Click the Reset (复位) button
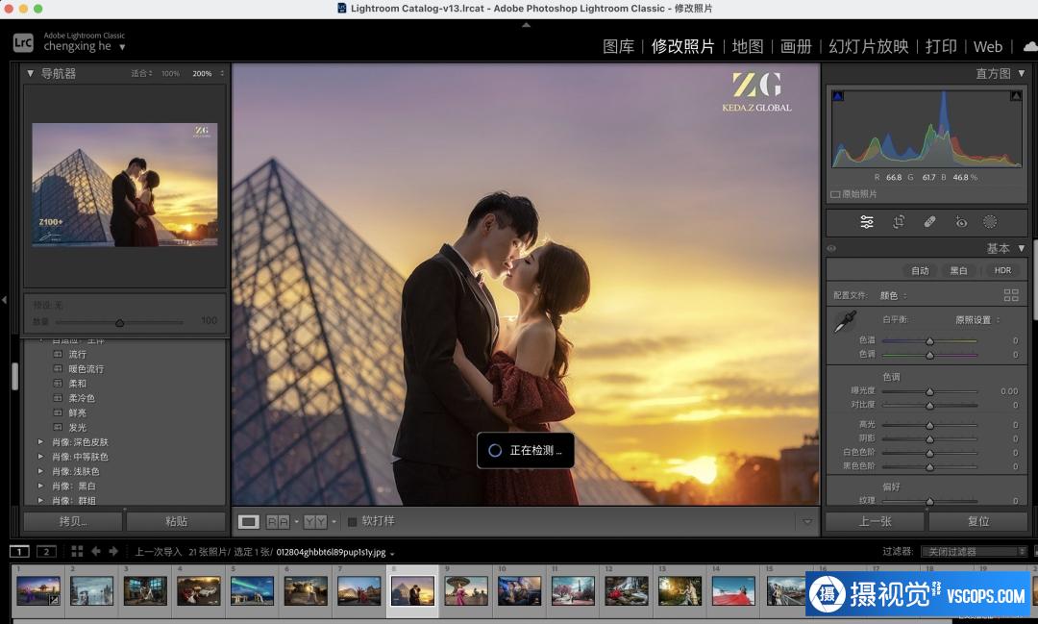The width and height of the screenshot is (1038, 624). coord(977,521)
